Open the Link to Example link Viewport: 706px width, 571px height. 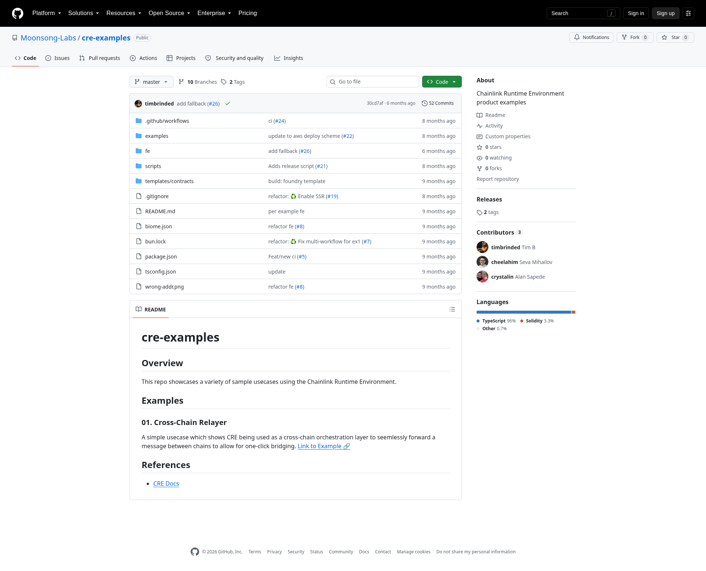tap(324, 446)
